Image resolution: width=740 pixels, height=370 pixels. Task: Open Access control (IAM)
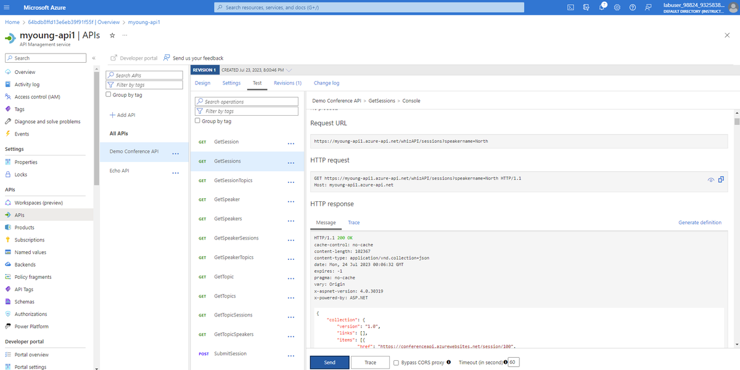(x=37, y=97)
